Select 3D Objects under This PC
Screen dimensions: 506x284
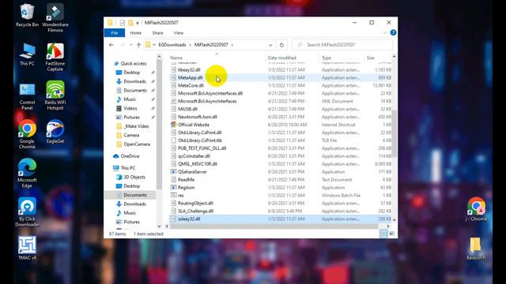click(134, 177)
